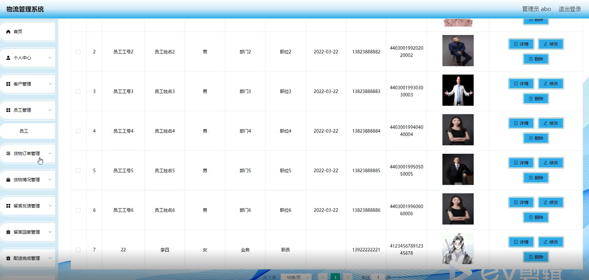The height and width of the screenshot is (280, 589).
Task: Click the 管理员 abo account label
Action: pos(536,9)
